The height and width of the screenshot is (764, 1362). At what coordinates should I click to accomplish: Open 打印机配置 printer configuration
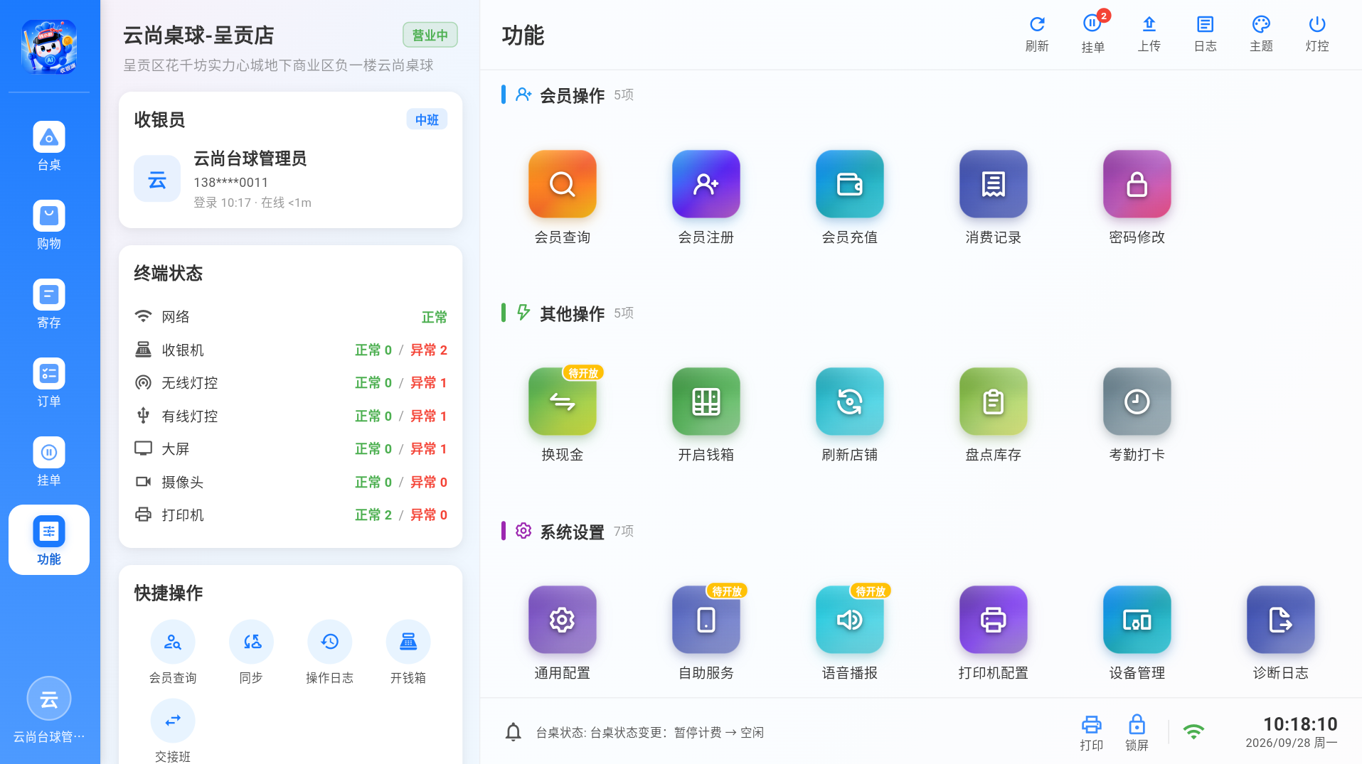coord(993,633)
